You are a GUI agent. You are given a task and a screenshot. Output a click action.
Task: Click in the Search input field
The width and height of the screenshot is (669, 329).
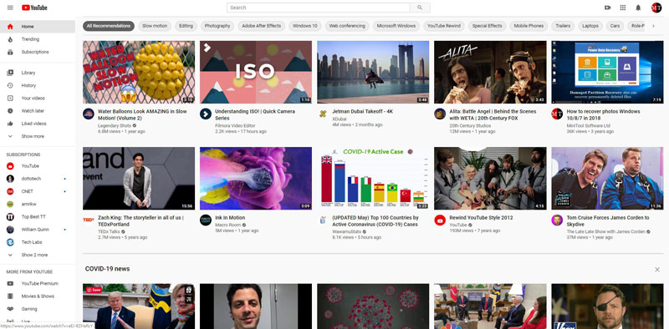[319, 8]
